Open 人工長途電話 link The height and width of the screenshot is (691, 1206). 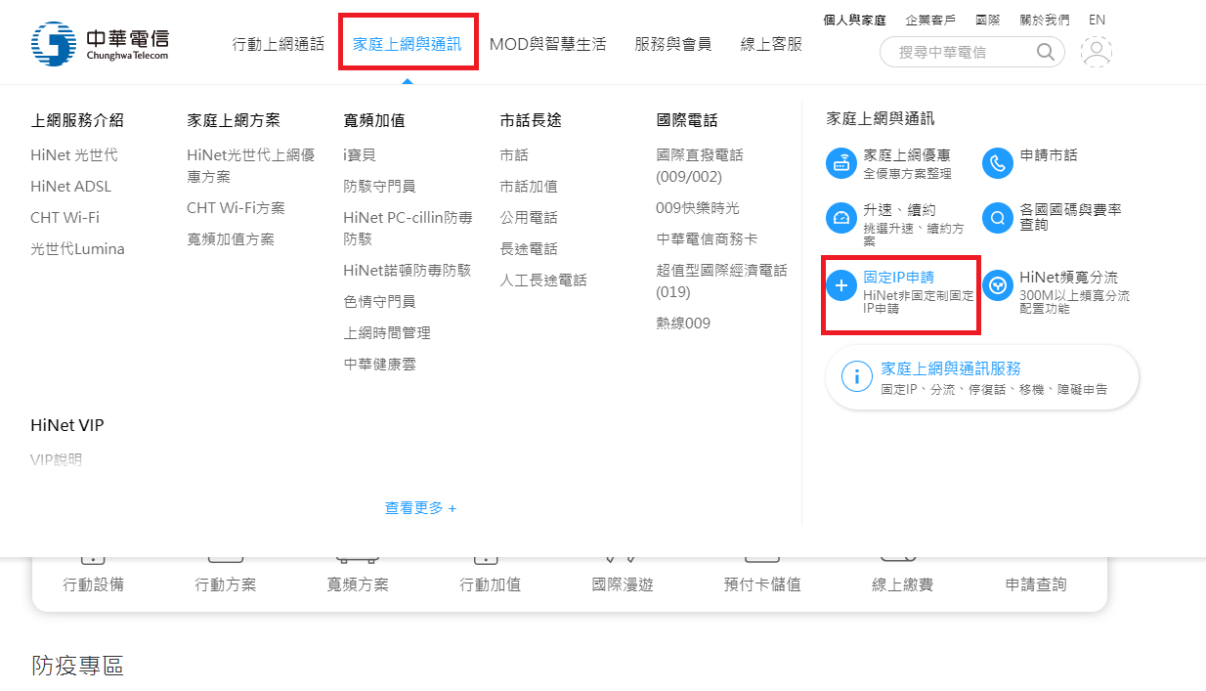click(x=543, y=281)
